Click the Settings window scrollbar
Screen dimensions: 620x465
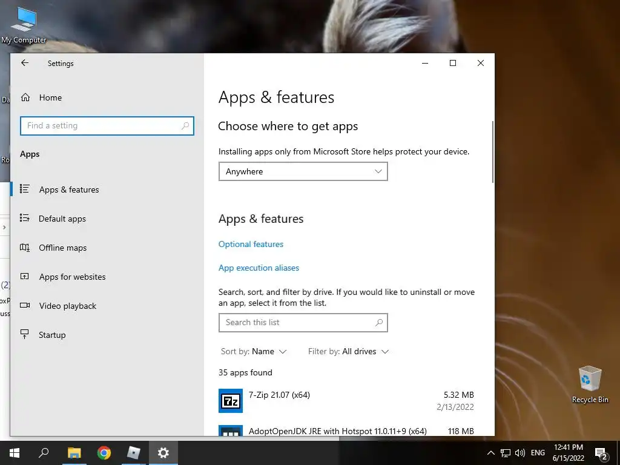coord(492,152)
